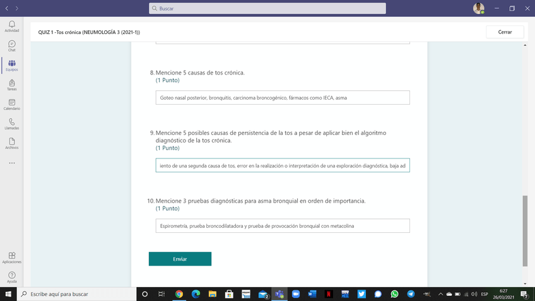Click the scrollbar down arrow
This screenshot has width=535, height=301.
tap(525, 283)
